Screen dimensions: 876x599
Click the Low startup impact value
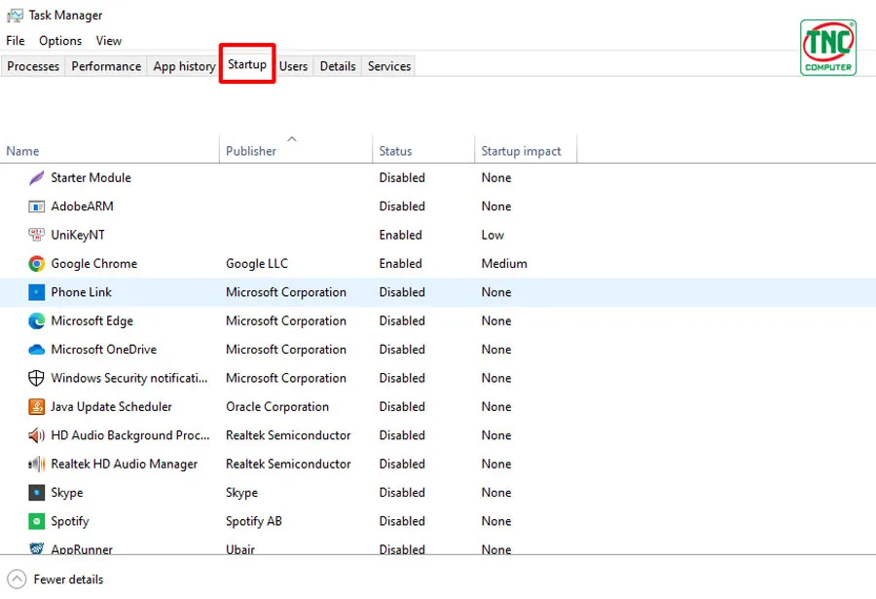click(493, 235)
